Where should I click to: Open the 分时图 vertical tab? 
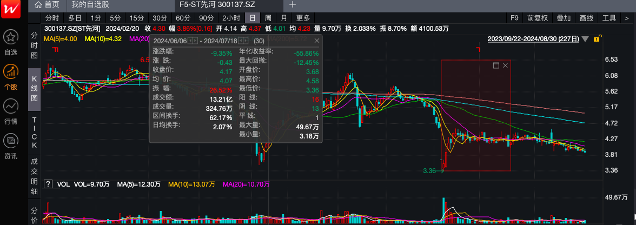(x=35, y=45)
